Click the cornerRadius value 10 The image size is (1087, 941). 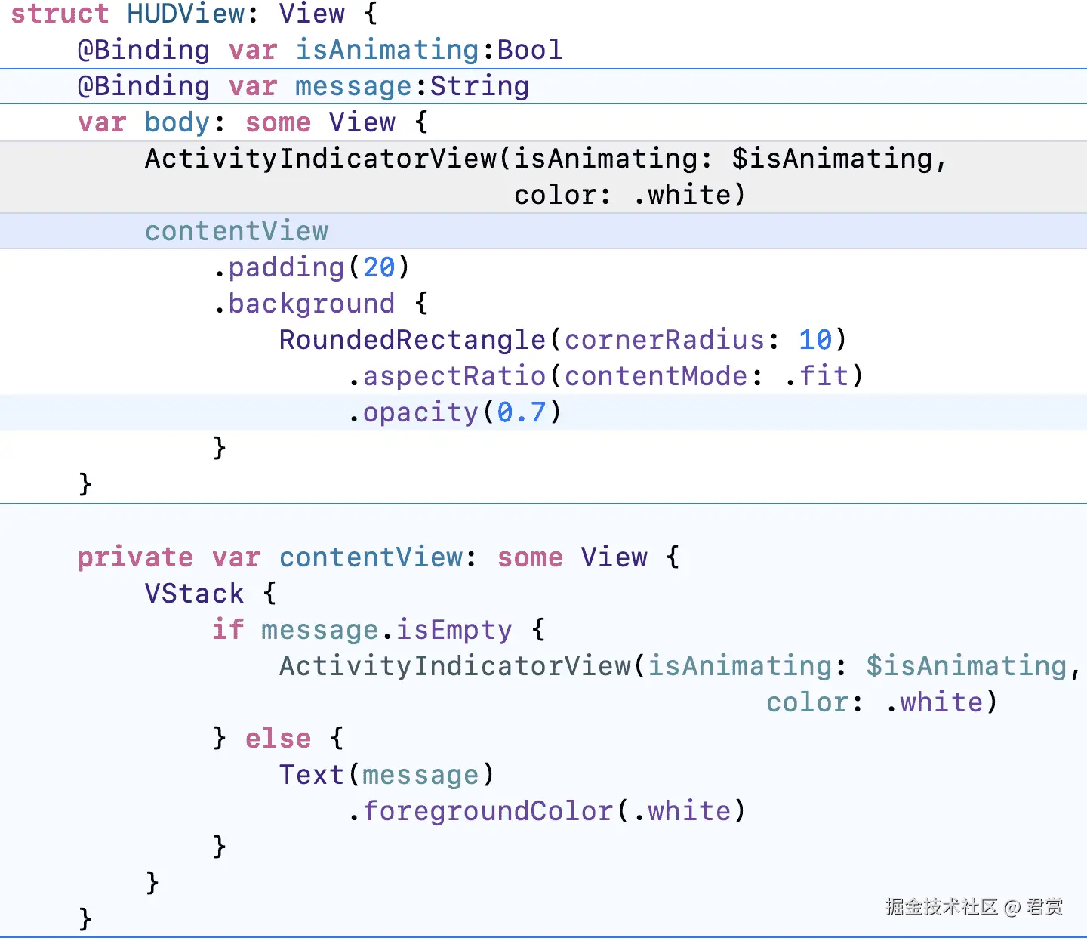[x=815, y=340]
